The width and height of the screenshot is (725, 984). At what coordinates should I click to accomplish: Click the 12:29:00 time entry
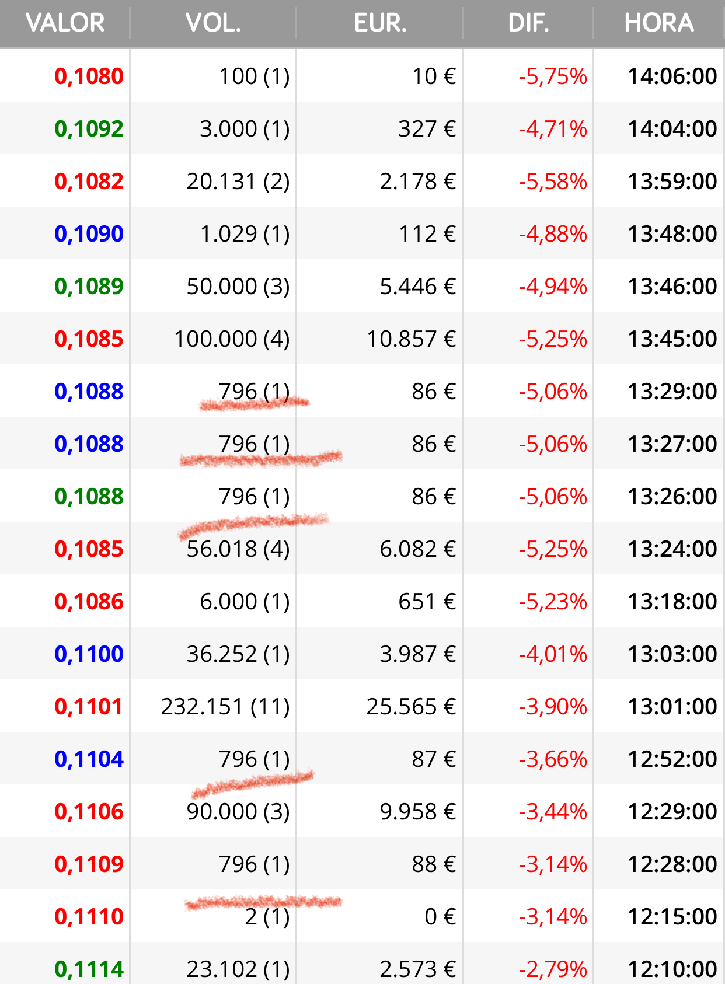point(672,812)
